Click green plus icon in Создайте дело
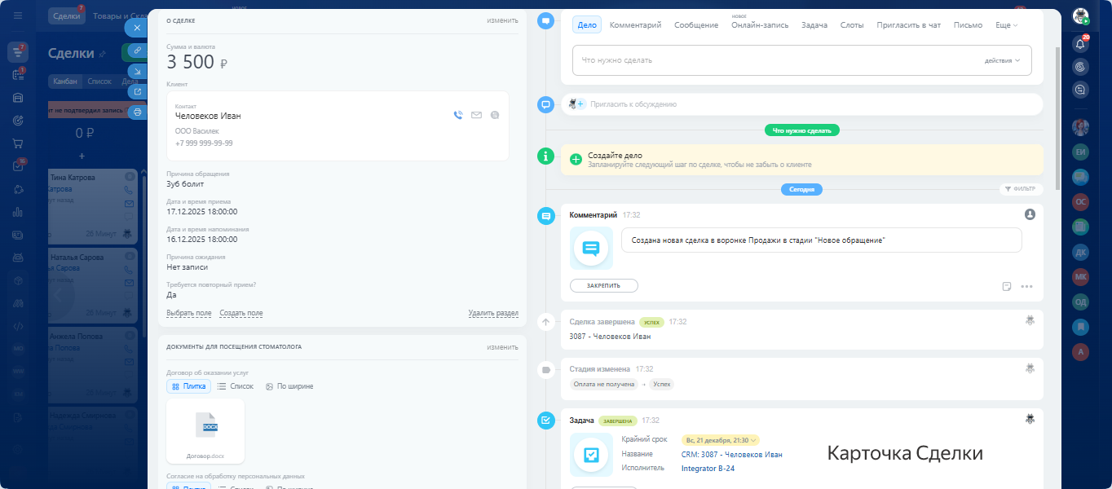 click(576, 160)
